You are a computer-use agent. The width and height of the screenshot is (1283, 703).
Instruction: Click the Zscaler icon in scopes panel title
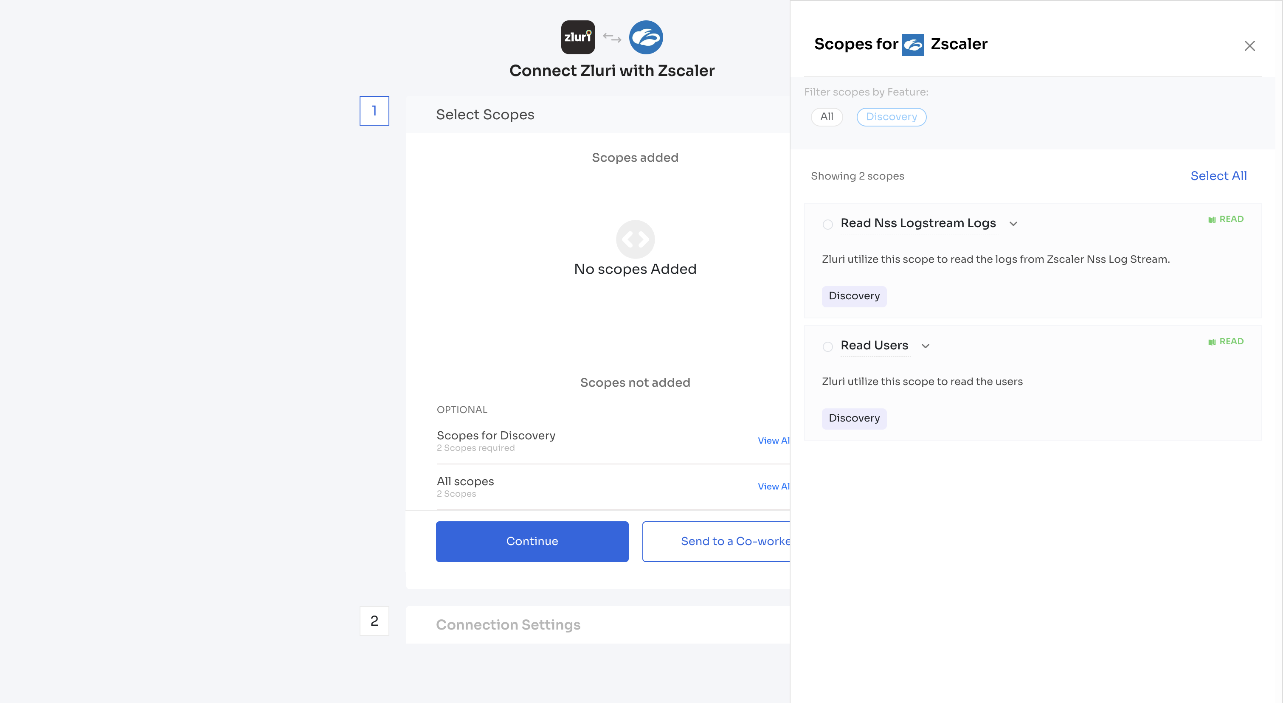[x=912, y=45]
